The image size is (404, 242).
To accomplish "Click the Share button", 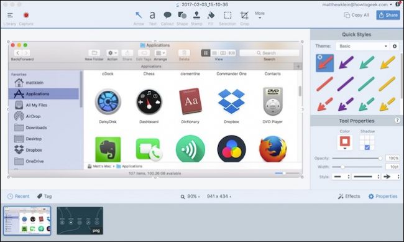I will pyautogui.click(x=388, y=15).
